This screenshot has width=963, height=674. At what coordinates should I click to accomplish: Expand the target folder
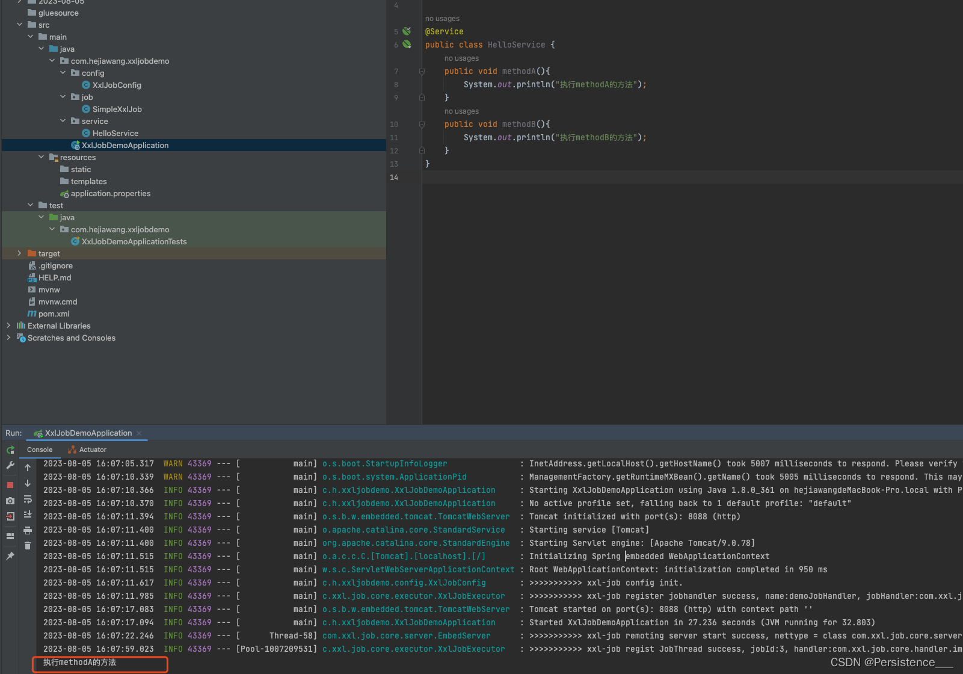[x=20, y=253]
